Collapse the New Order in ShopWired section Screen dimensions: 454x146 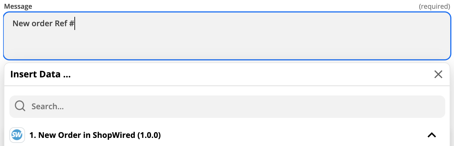[x=431, y=135]
